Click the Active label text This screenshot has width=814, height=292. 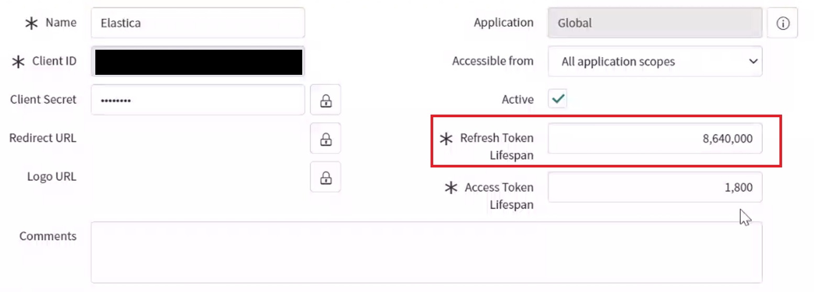tap(518, 99)
